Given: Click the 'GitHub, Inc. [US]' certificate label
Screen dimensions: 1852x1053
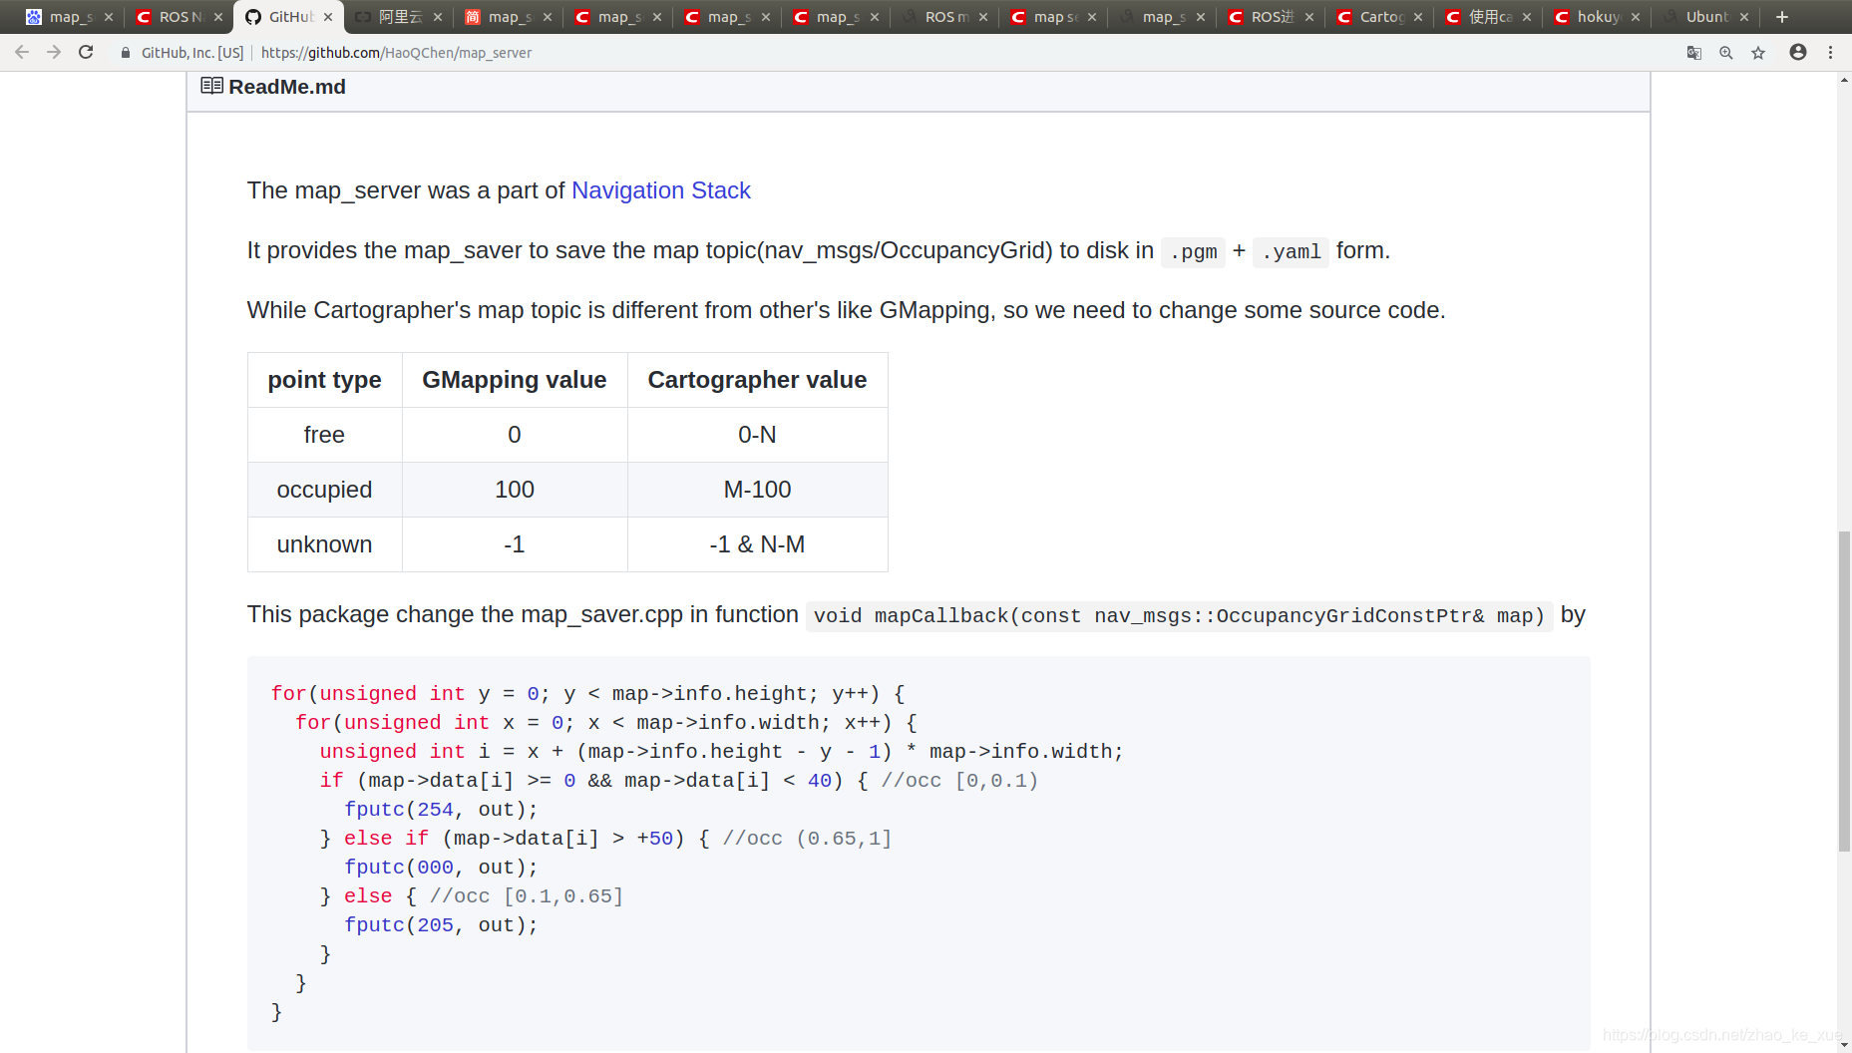Looking at the screenshot, I should click(x=192, y=53).
